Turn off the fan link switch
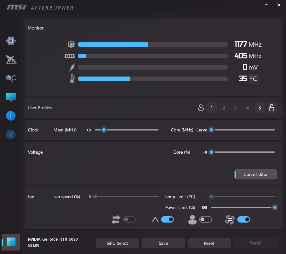 click(244, 219)
